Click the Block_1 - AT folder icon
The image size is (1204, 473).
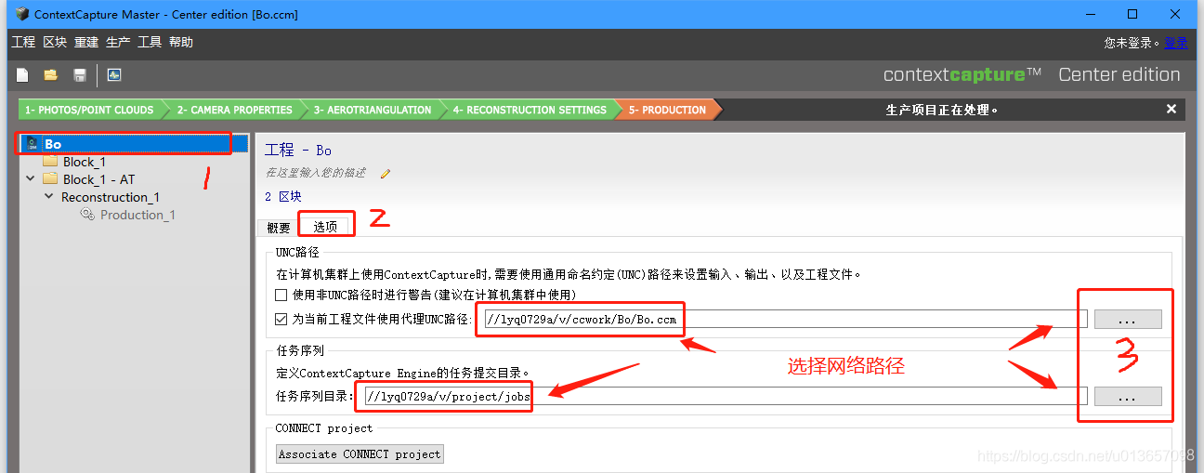click(50, 179)
